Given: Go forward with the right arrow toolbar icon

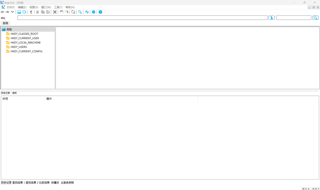Looking at the screenshot, I should (x=7, y=12).
